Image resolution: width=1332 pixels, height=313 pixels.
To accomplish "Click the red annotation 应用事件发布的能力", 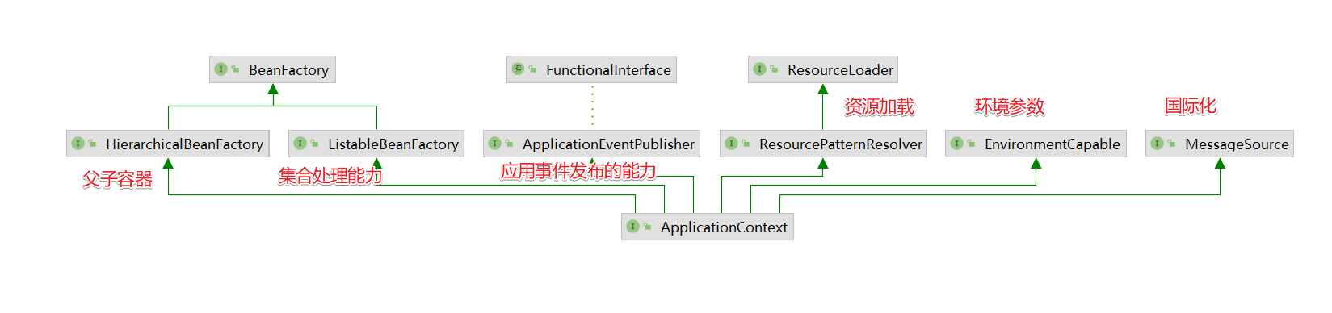I will coord(578,171).
